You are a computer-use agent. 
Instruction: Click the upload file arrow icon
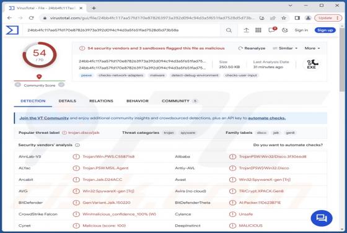pyautogui.click(x=246, y=30)
